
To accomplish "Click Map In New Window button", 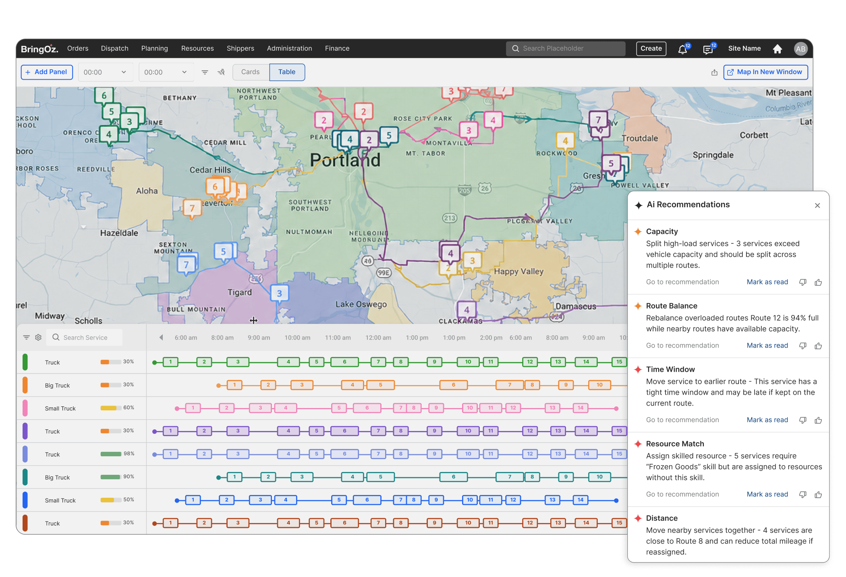I will tap(765, 72).
